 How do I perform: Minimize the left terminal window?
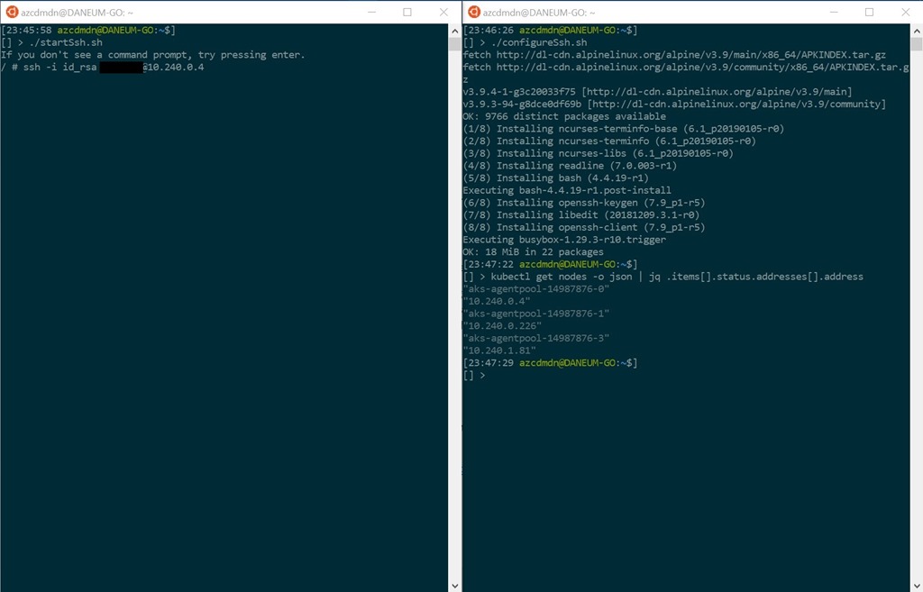[370, 12]
